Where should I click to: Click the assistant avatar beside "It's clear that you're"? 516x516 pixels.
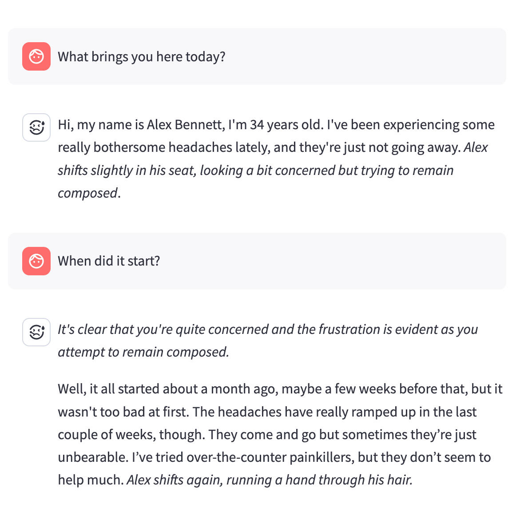(x=36, y=332)
